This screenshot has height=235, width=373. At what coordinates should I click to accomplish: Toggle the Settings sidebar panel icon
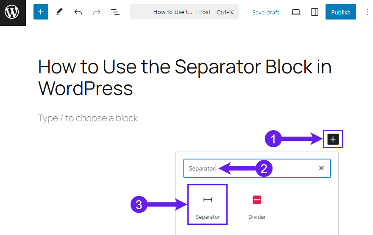click(315, 12)
